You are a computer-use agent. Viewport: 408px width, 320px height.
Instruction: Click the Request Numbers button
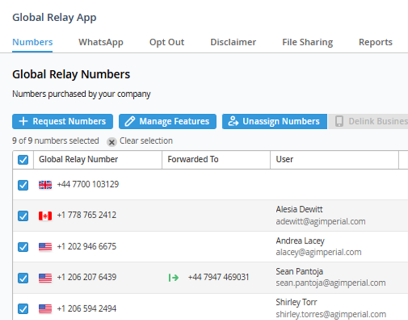62,121
